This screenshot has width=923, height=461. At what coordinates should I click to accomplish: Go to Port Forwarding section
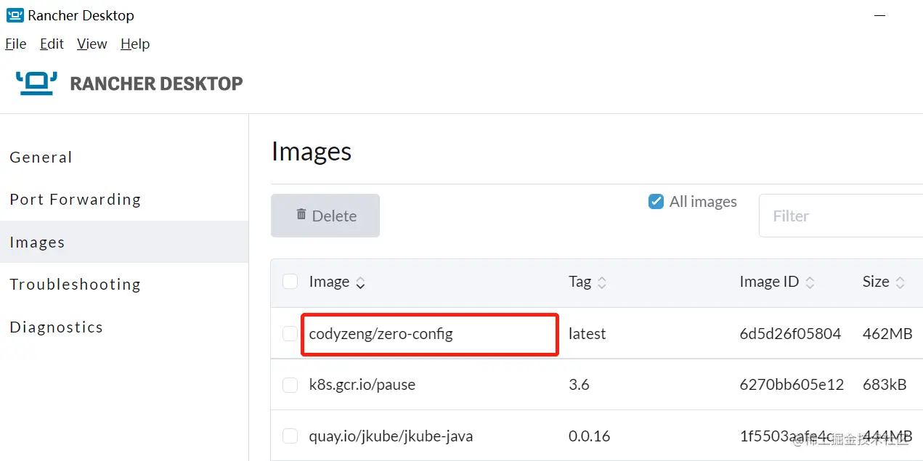pyautogui.click(x=76, y=200)
